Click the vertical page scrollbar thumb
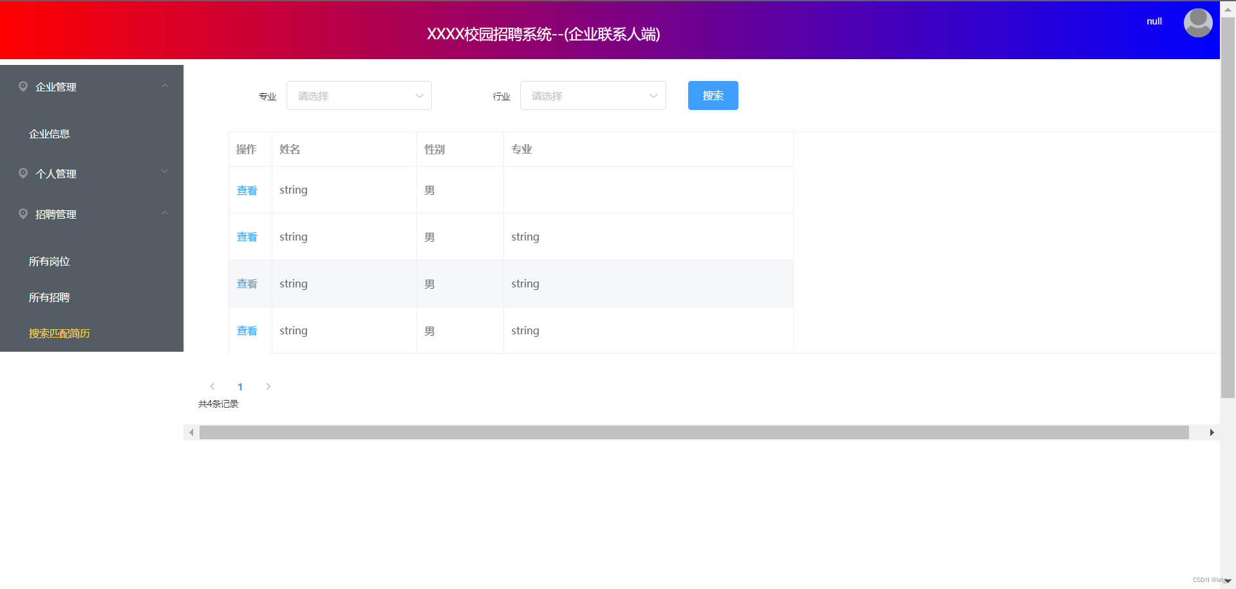 click(1228, 208)
